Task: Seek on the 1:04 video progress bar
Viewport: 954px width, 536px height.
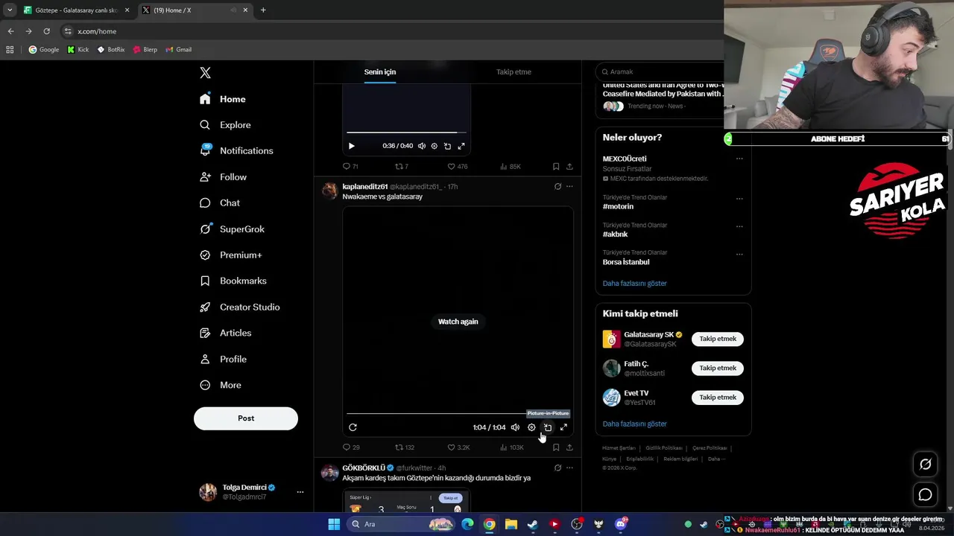Action: [x=458, y=413]
